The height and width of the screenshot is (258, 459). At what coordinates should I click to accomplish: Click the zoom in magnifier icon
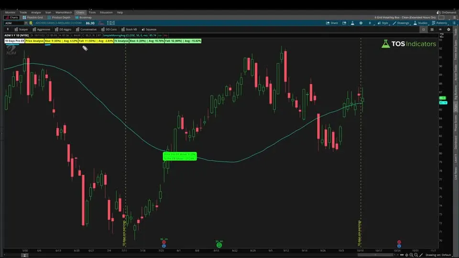411,255
